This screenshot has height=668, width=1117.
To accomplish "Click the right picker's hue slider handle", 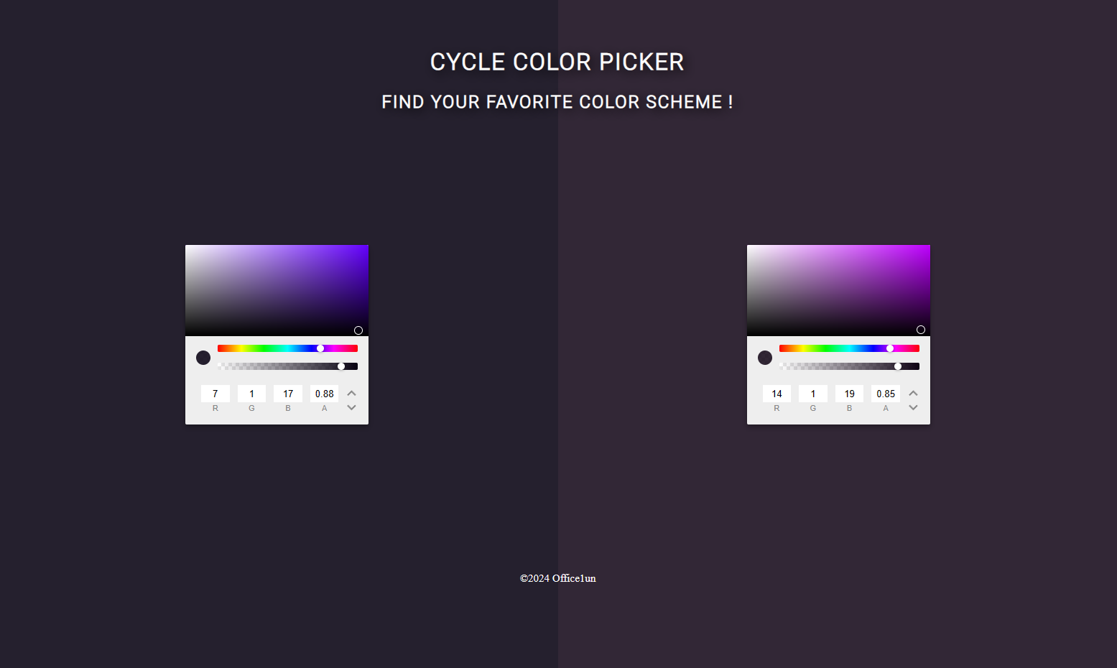I will click(890, 348).
